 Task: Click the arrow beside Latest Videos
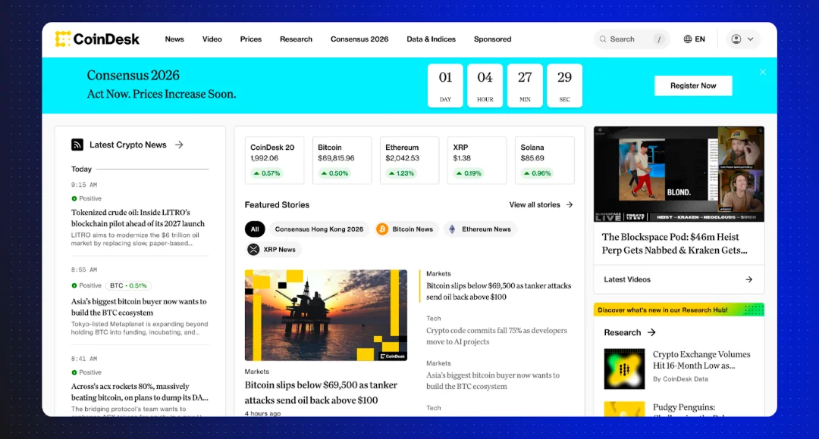[x=749, y=279]
